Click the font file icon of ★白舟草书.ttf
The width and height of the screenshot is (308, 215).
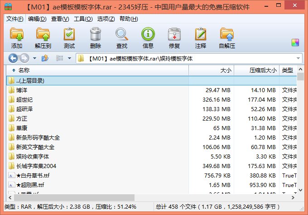click(12, 175)
